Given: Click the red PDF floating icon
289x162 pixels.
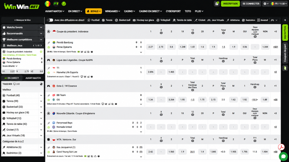Looking at the screenshot, I should [281, 147].
